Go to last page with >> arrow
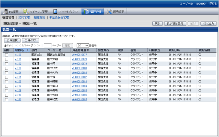The height and width of the screenshot is (137, 219). point(39,46)
